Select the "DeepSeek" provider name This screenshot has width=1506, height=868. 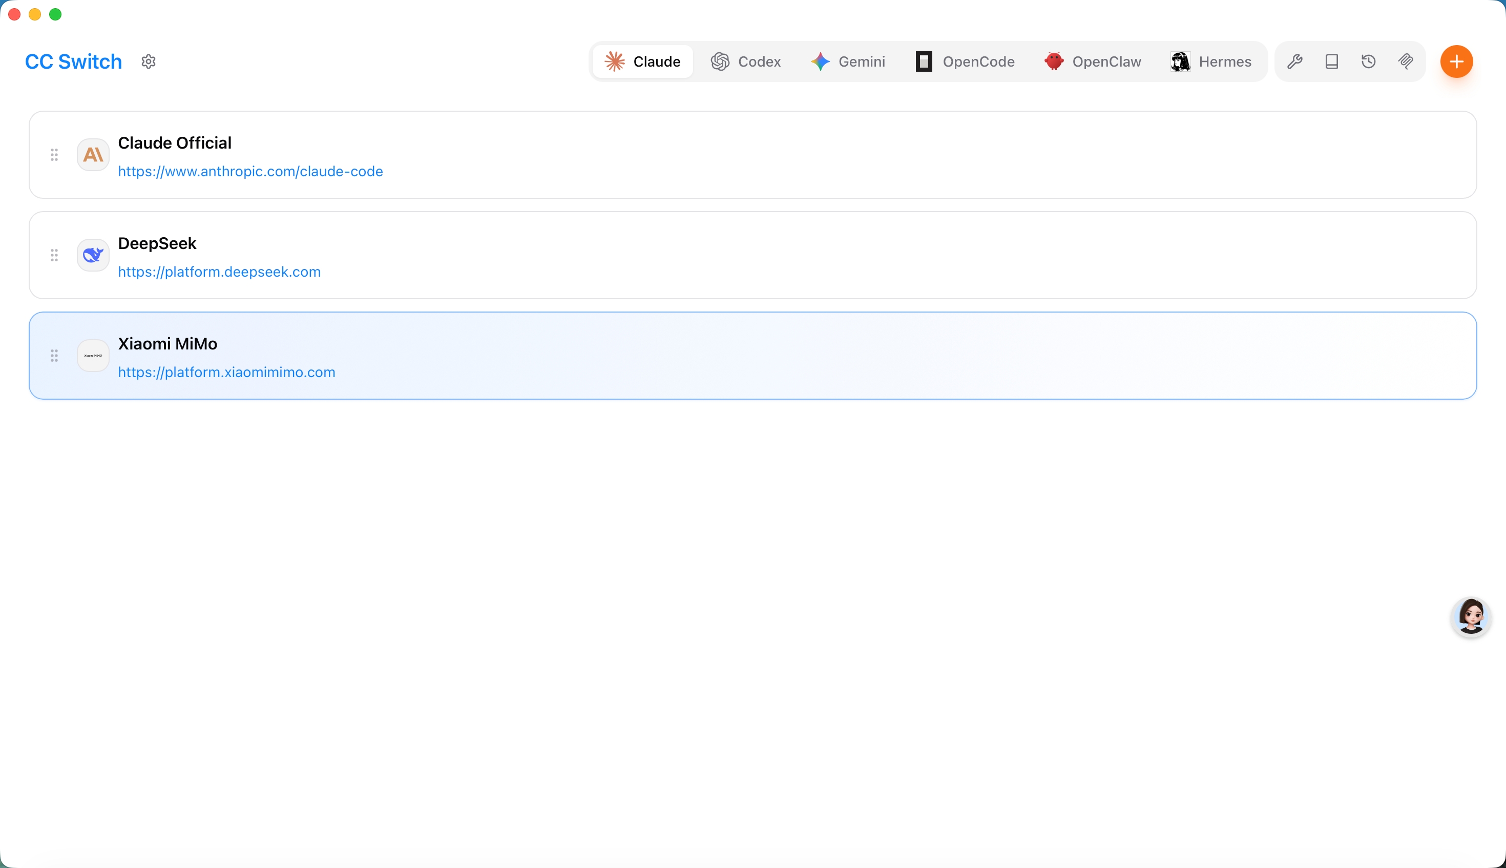click(x=157, y=243)
